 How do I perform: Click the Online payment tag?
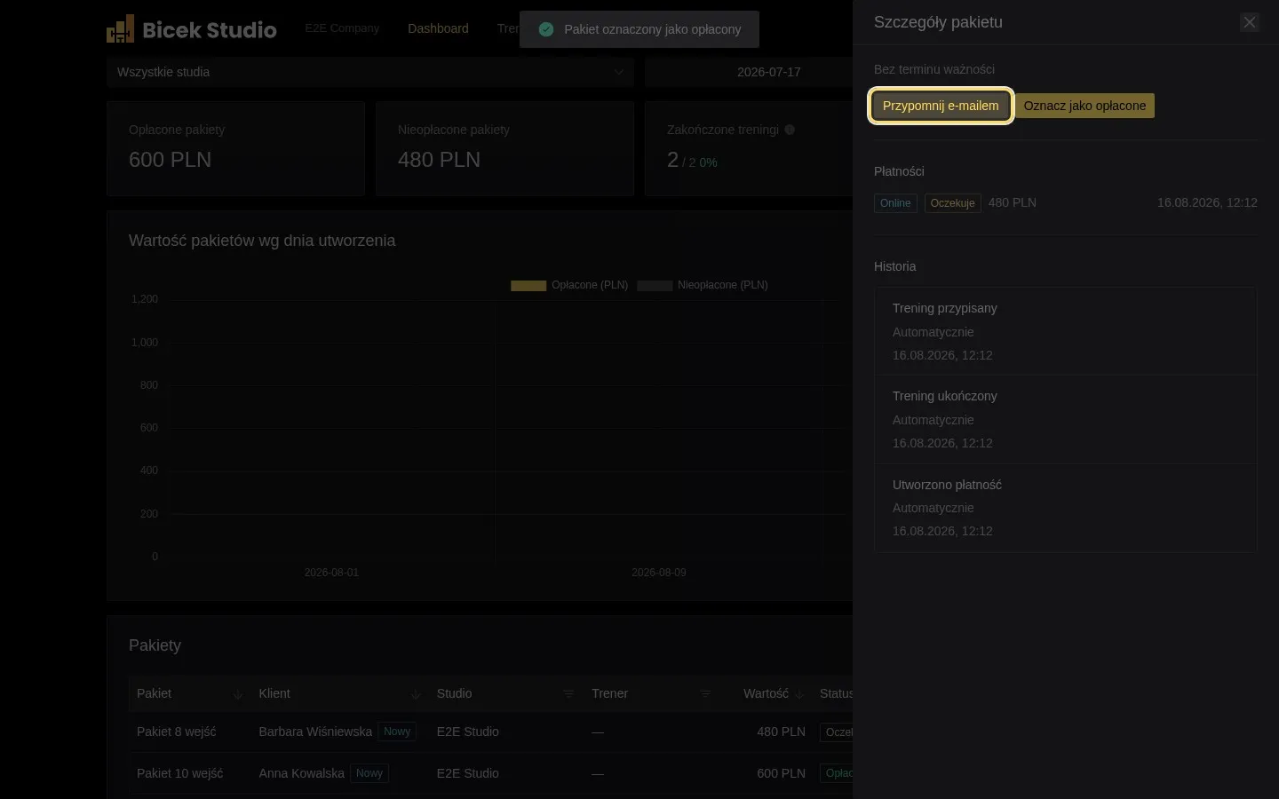click(895, 203)
